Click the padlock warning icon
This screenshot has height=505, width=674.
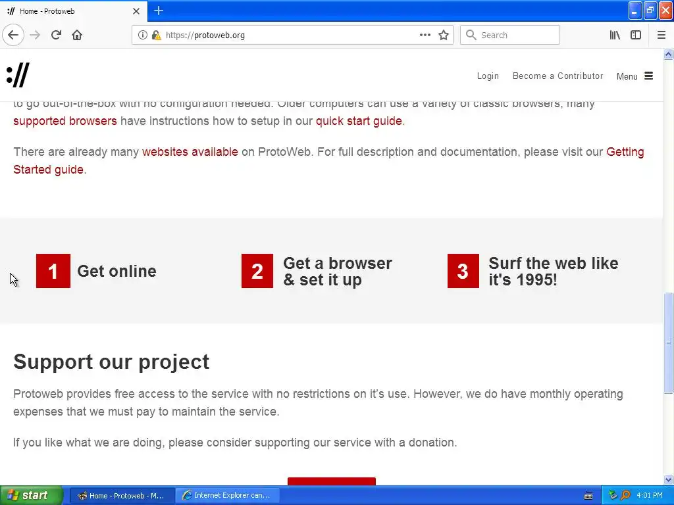(156, 35)
